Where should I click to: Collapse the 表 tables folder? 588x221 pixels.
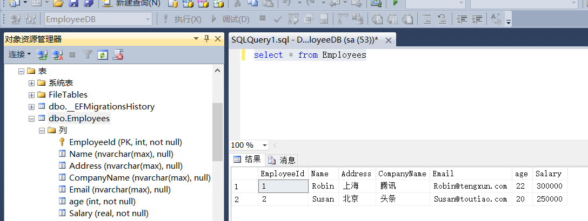(x=22, y=71)
